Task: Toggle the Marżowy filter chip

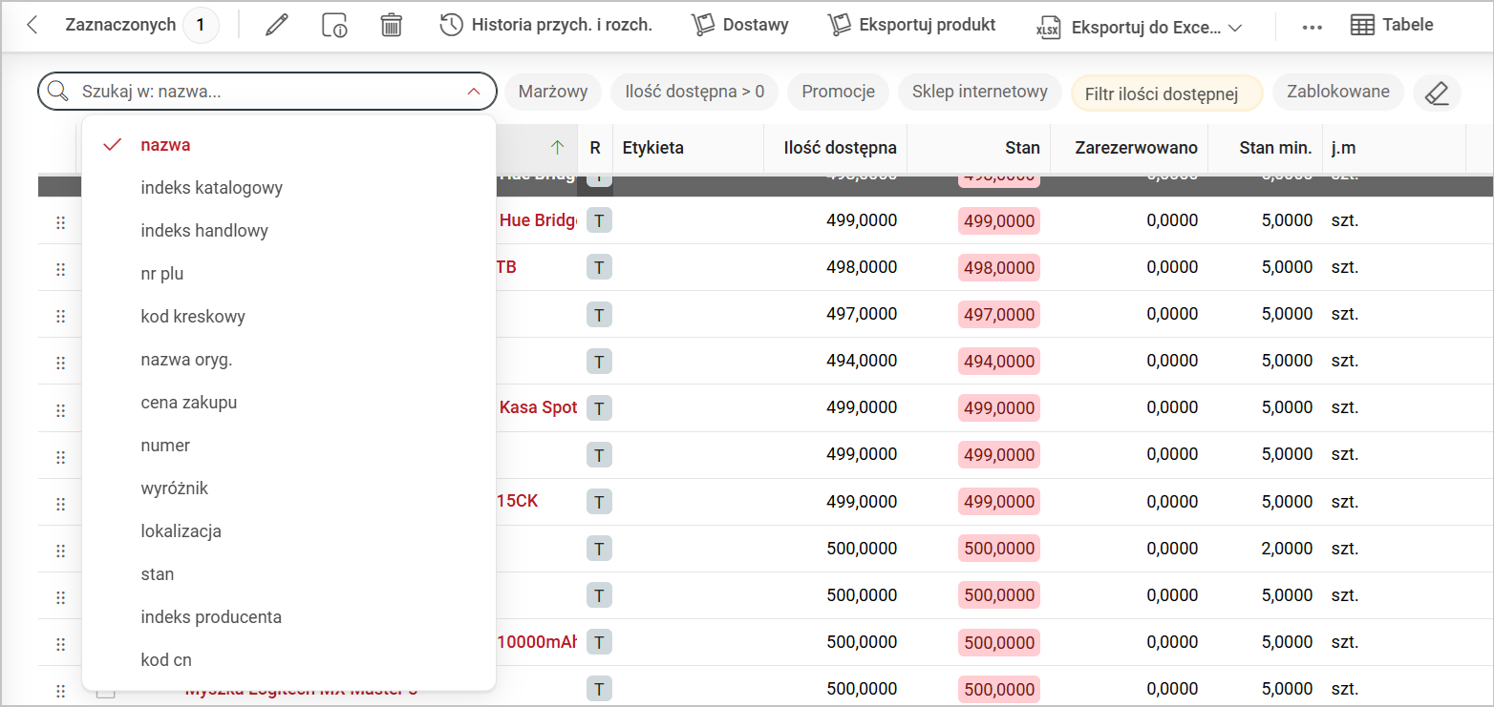Action: [552, 93]
